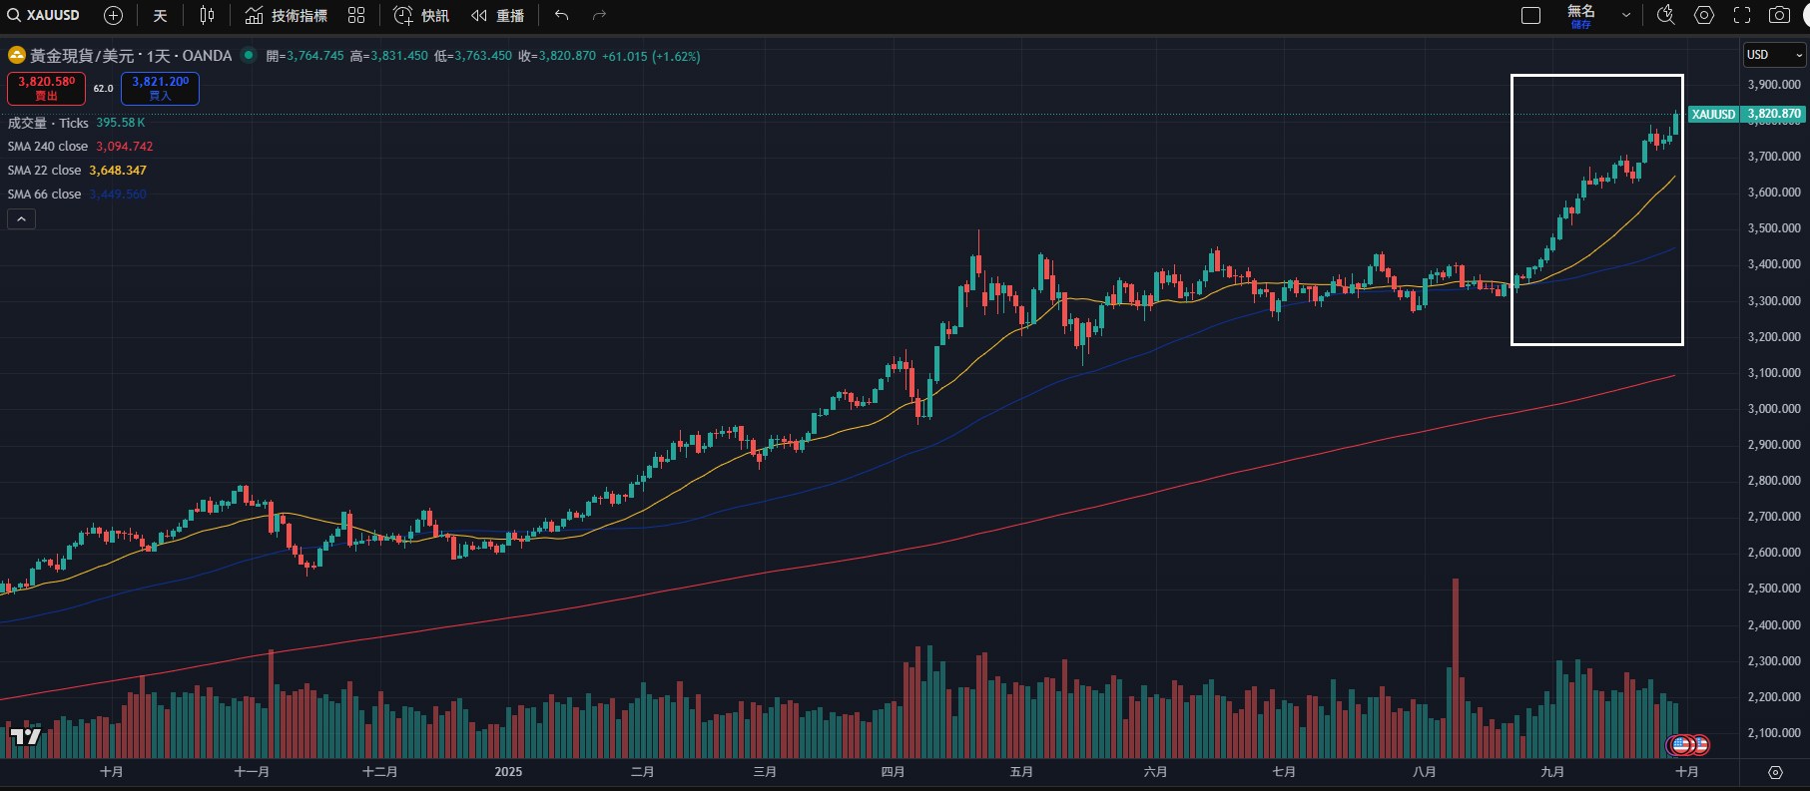Toggle SMA 66 close indicator legend
Screen dimensions: 1810x791
click(45, 195)
